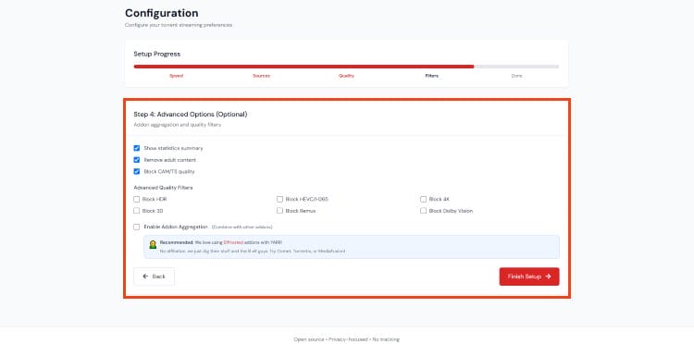Open the ElfHosted link

tap(233, 242)
